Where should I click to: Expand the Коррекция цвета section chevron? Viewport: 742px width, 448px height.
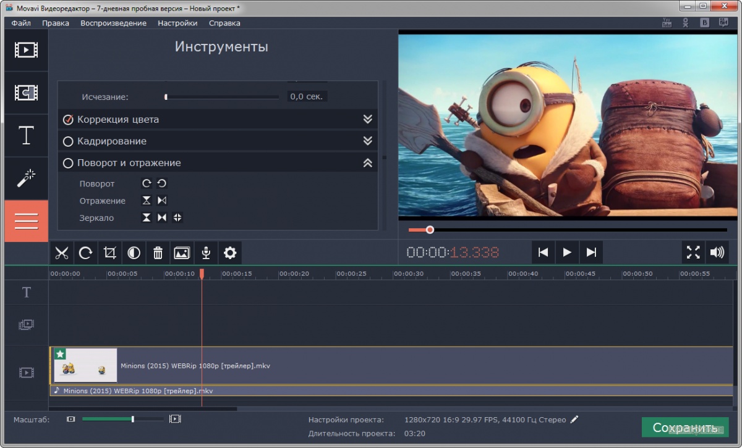[368, 119]
